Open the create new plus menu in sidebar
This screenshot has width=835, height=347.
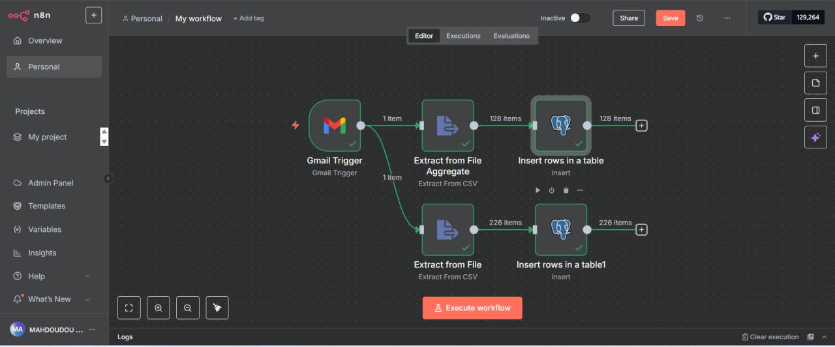[93, 15]
